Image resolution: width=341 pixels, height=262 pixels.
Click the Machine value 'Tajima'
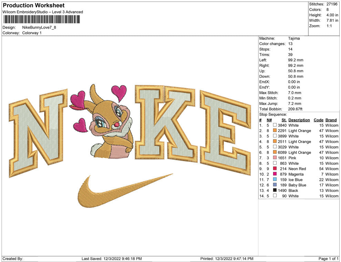pyautogui.click(x=294, y=39)
